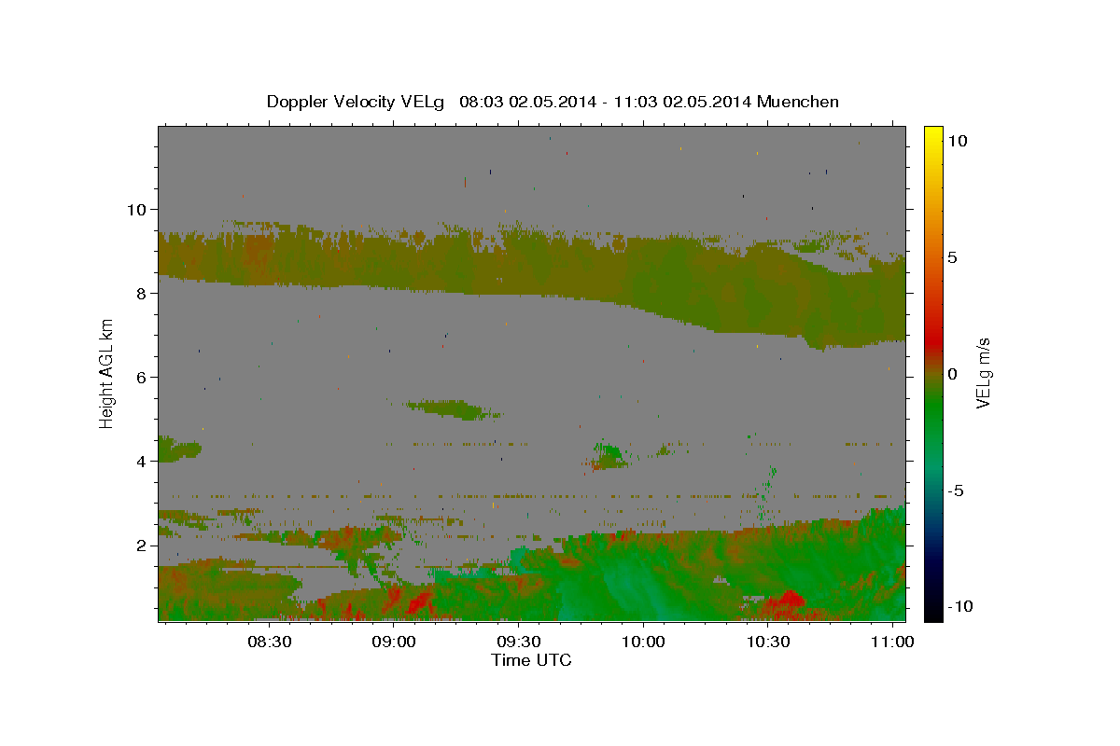The width and height of the screenshot is (1120, 746).
Task: Click the height tick label 8
Action: point(142,293)
